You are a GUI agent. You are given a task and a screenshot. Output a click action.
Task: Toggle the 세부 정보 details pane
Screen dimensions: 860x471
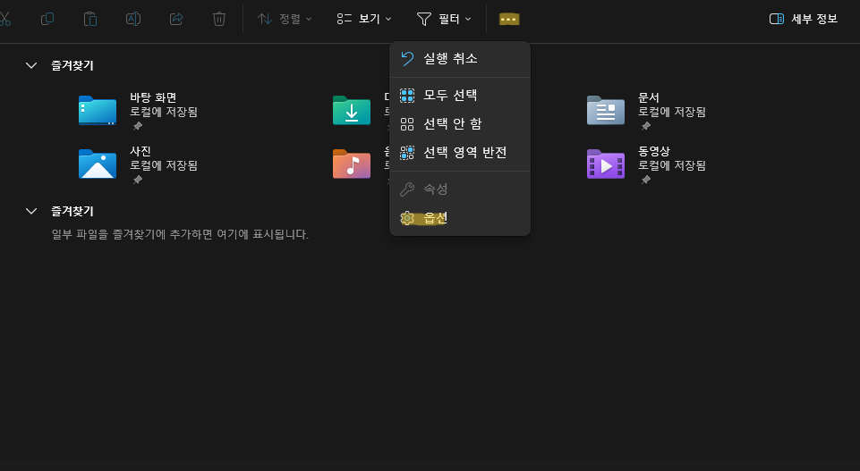point(804,19)
